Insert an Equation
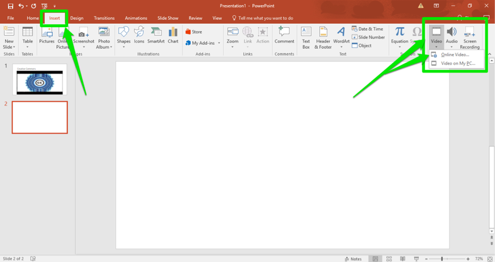This screenshot has width=495, height=262. (400, 36)
